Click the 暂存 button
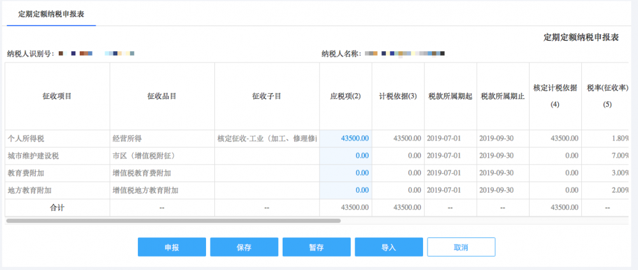The height and width of the screenshot is (270, 638). [x=316, y=247]
